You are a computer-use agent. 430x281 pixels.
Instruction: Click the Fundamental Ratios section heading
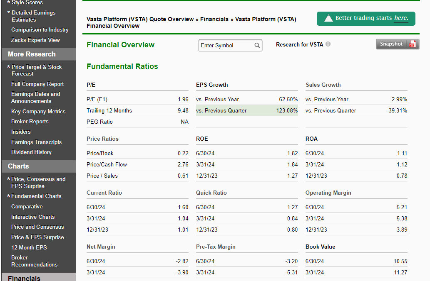coord(122,66)
